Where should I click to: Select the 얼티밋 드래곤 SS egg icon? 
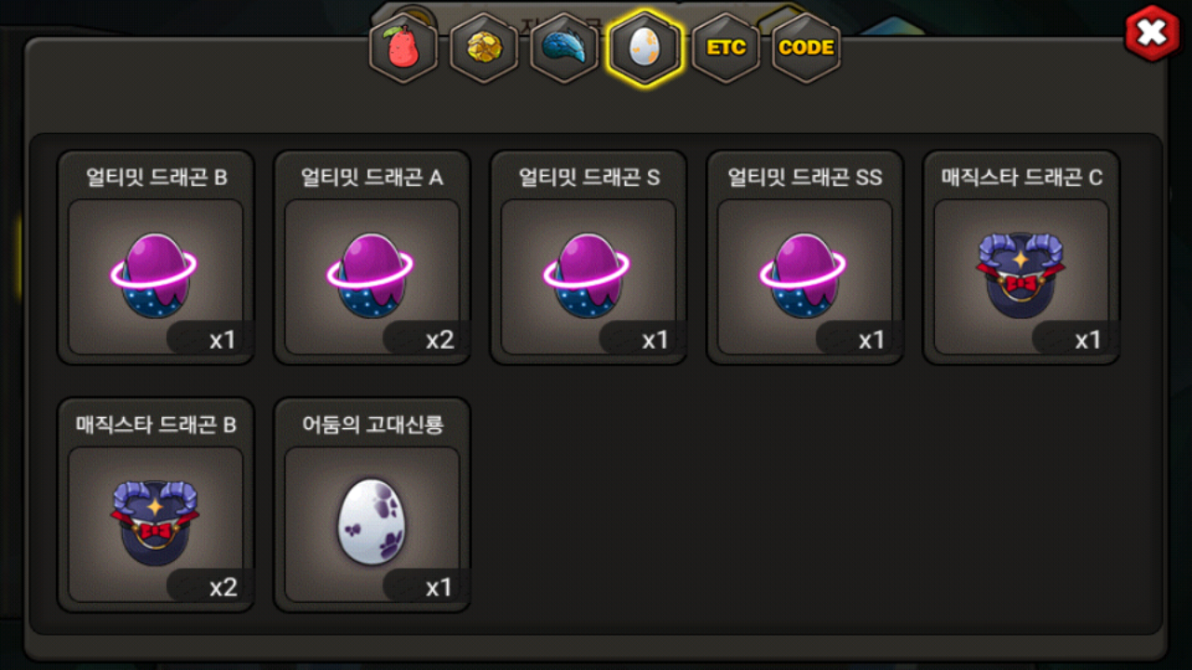point(805,276)
